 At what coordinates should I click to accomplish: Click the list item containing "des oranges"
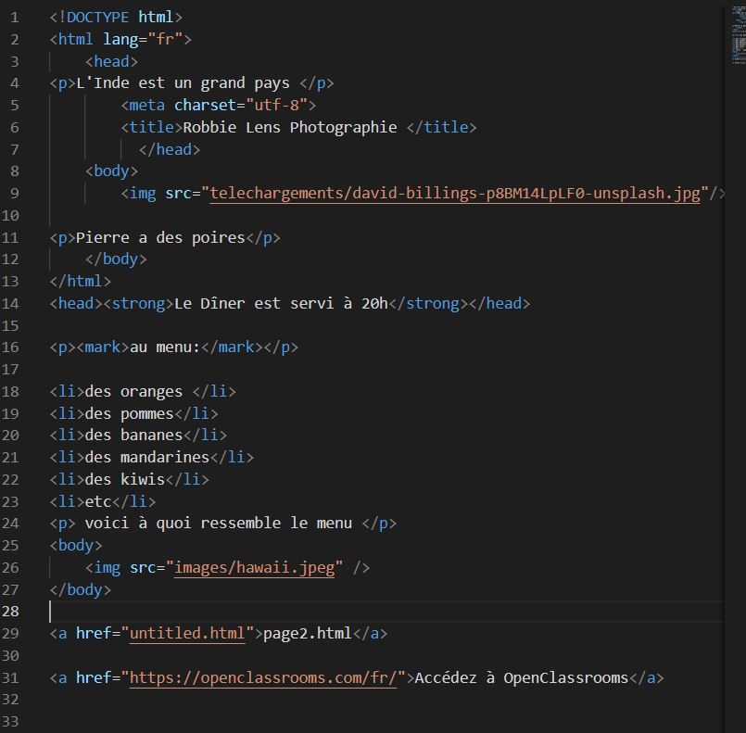click(130, 391)
